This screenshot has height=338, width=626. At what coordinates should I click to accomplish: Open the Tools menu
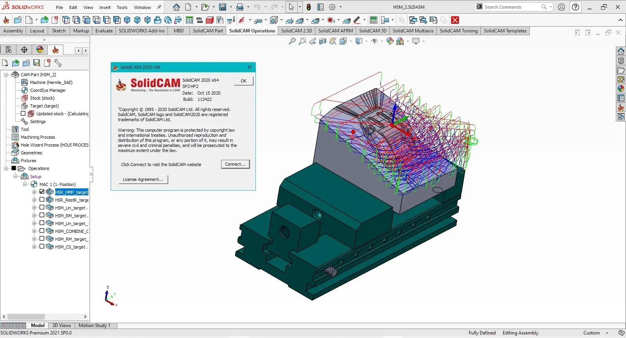click(122, 7)
